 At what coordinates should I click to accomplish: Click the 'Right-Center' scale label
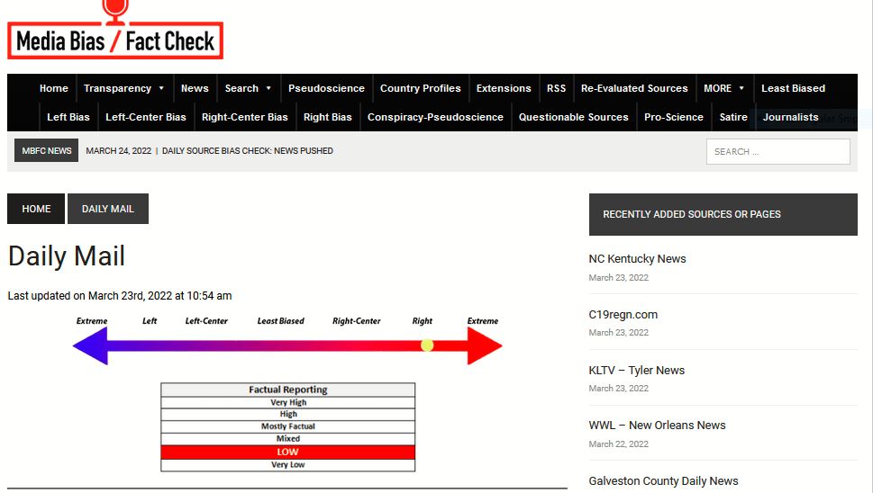point(357,320)
